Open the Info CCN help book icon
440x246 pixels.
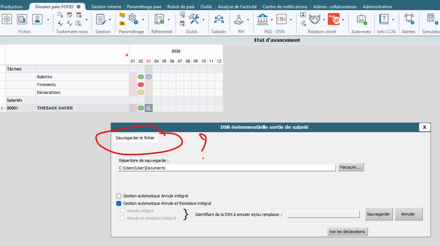pos(384,19)
